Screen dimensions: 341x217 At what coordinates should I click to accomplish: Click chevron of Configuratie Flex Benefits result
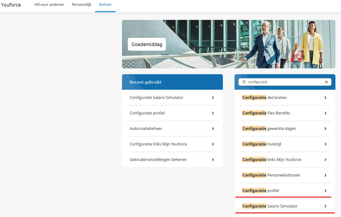tap(325, 113)
